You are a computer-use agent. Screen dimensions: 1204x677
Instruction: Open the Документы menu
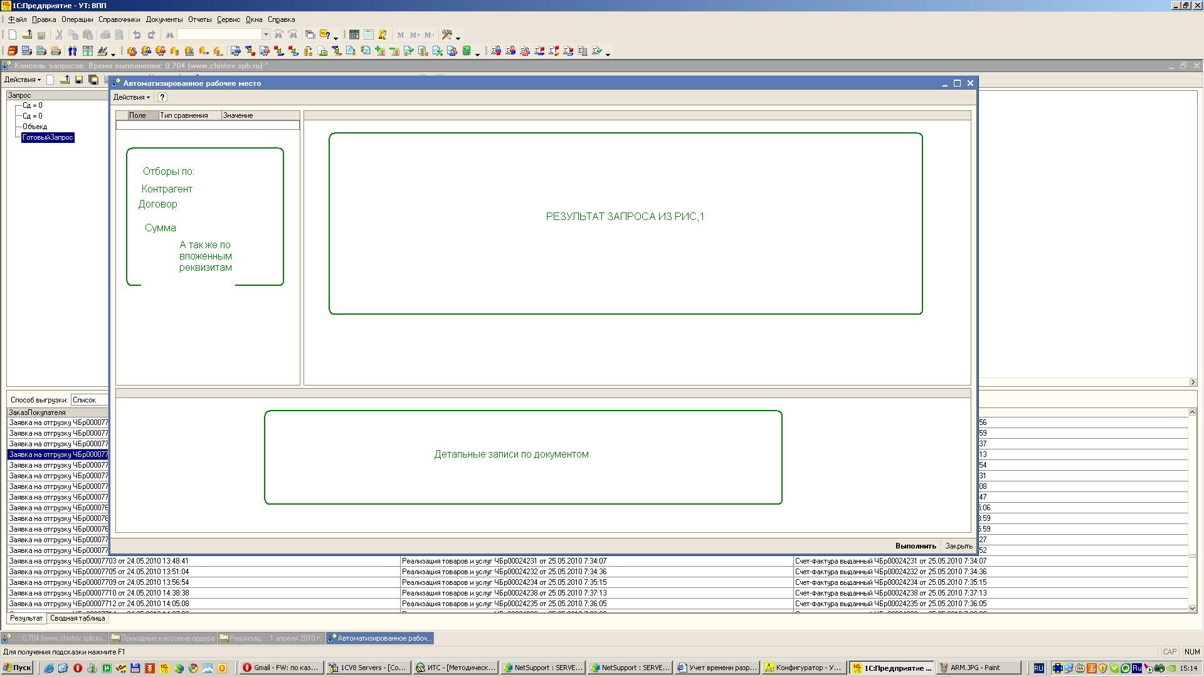click(164, 19)
